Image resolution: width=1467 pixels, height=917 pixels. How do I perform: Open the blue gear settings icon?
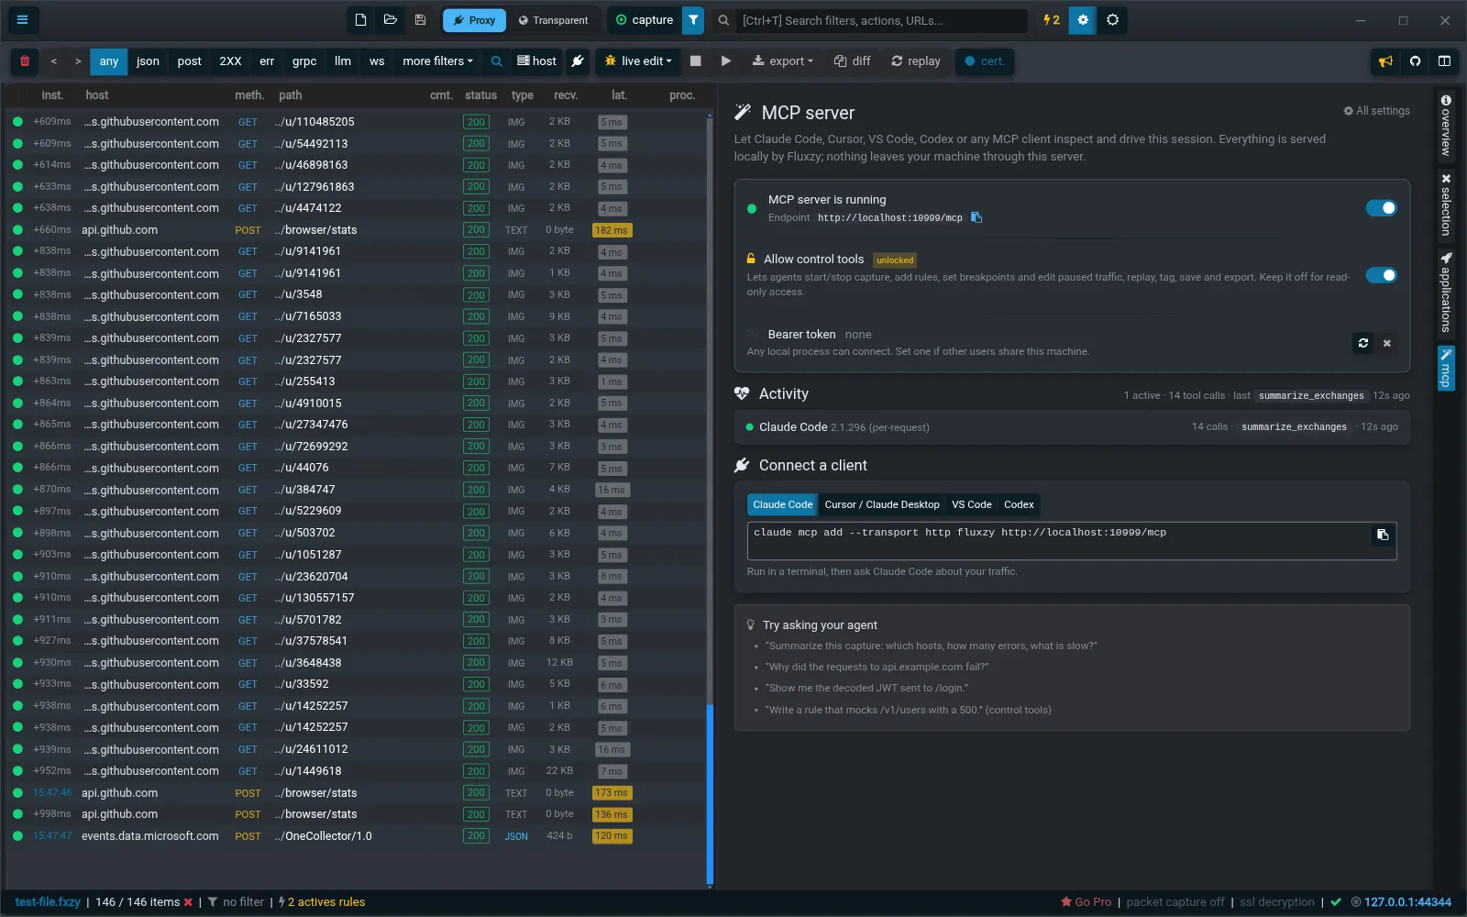tap(1083, 20)
